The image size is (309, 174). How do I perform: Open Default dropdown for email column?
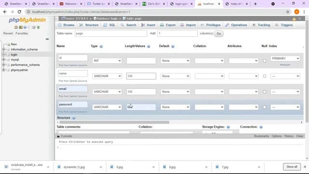click(x=175, y=92)
